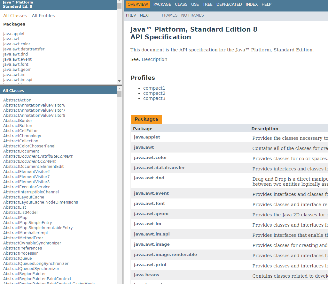Go to PACKAGE in the top navigation
328x284 pixels.
pyautogui.click(x=162, y=4)
